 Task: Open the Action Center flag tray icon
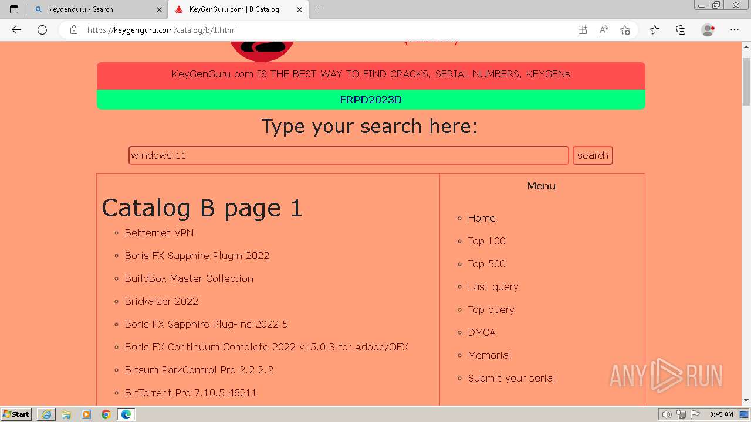(x=695, y=414)
